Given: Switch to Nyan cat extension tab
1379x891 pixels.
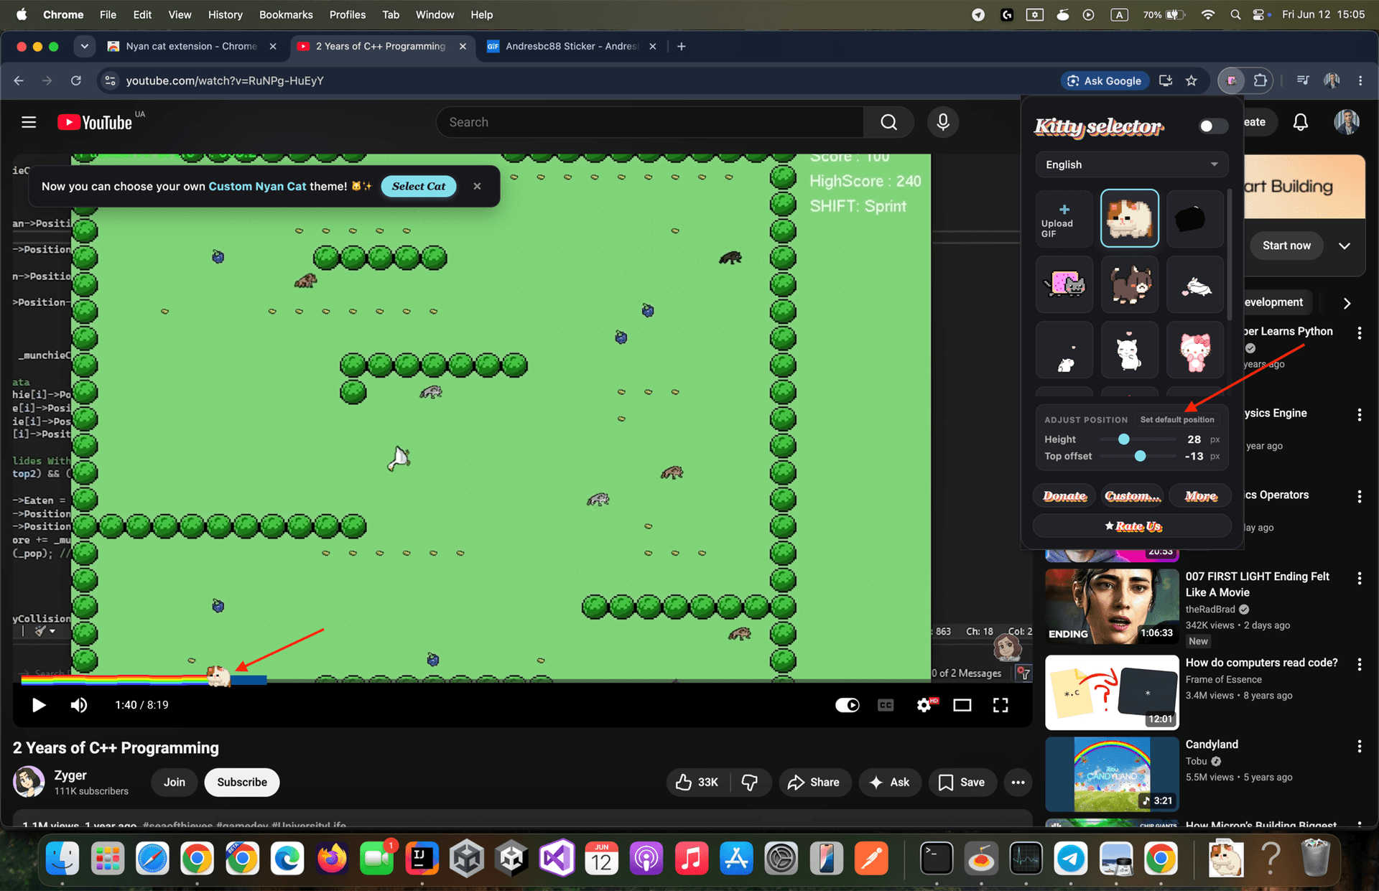Looking at the screenshot, I should [191, 46].
